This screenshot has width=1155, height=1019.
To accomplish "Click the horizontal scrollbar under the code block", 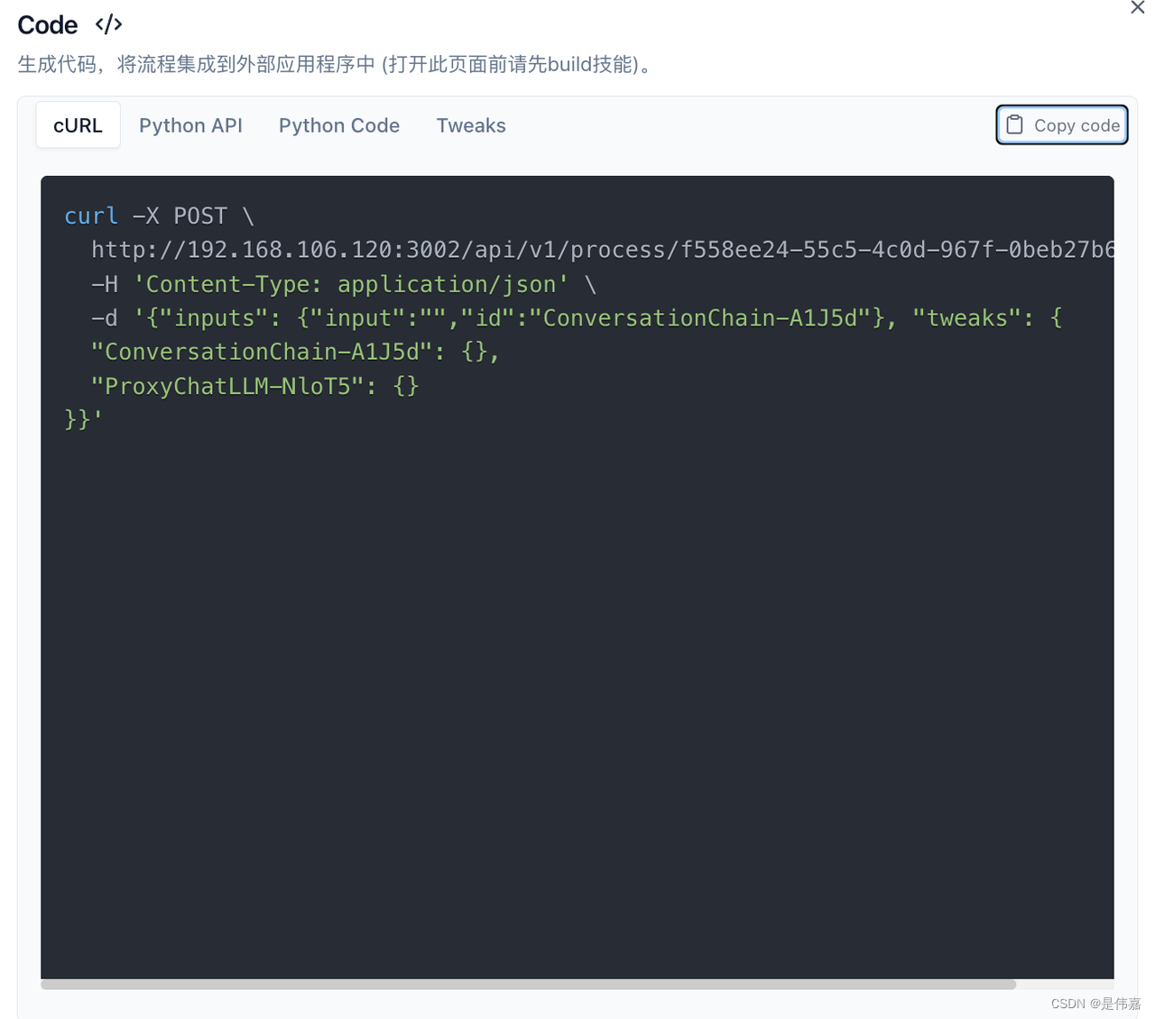I will tap(529, 985).
